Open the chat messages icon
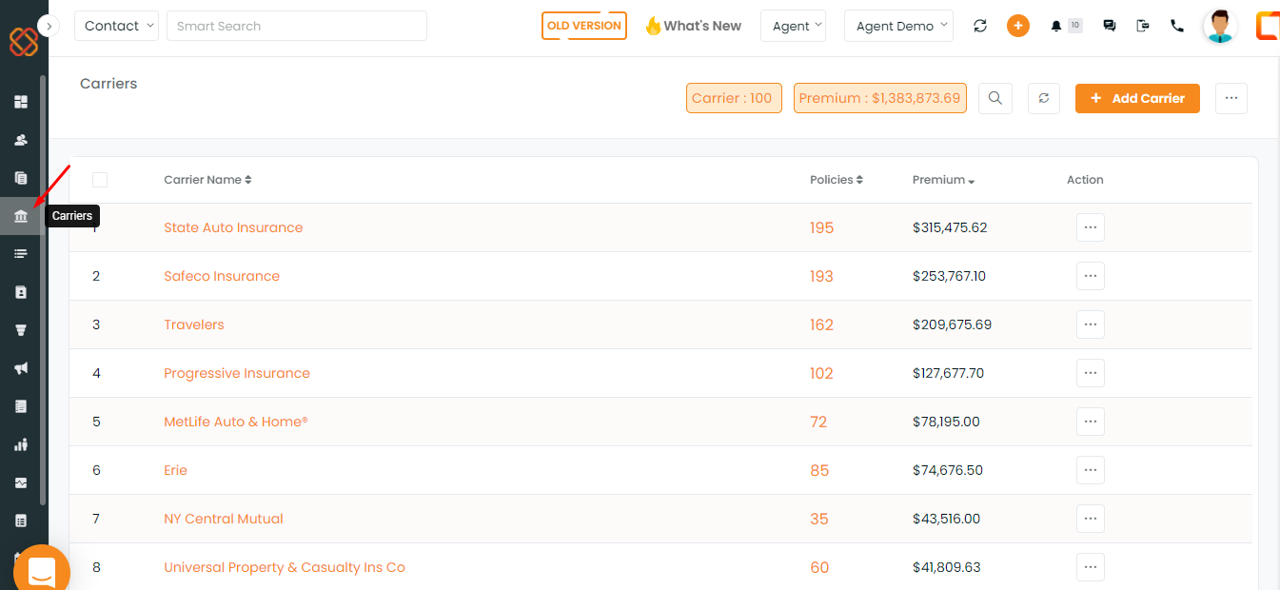1280x590 pixels. (1110, 27)
